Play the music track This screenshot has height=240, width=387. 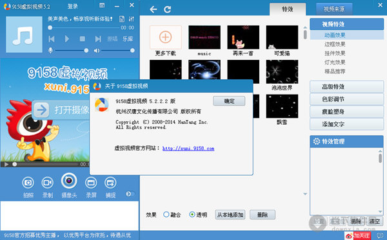coord(67,39)
